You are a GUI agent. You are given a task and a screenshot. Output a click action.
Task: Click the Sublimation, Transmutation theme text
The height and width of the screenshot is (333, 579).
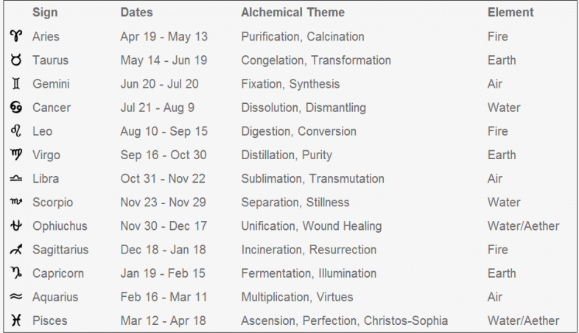(x=312, y=178)
